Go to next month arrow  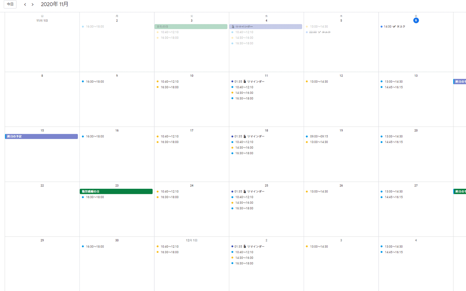click(32, 4)
